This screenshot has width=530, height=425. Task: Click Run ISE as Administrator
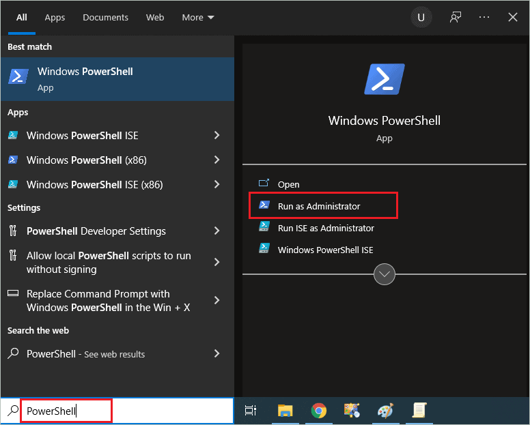point(325,228)
